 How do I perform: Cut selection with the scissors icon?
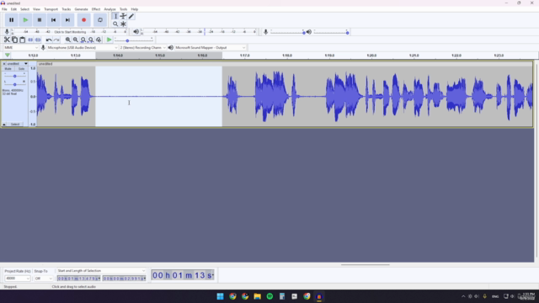[7, 40]
